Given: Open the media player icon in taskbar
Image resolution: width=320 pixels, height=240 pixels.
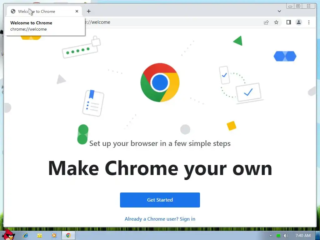Looking at the screenshot, I should tap(54, 235).
